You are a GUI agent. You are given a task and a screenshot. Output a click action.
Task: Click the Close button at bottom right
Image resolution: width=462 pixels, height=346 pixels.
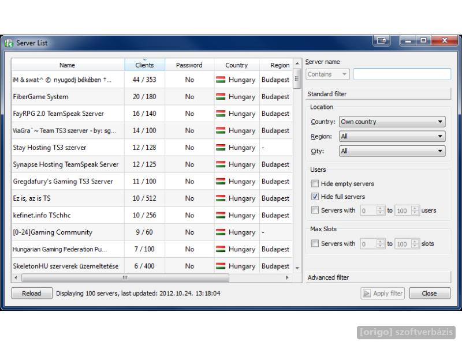pos(430,294)
